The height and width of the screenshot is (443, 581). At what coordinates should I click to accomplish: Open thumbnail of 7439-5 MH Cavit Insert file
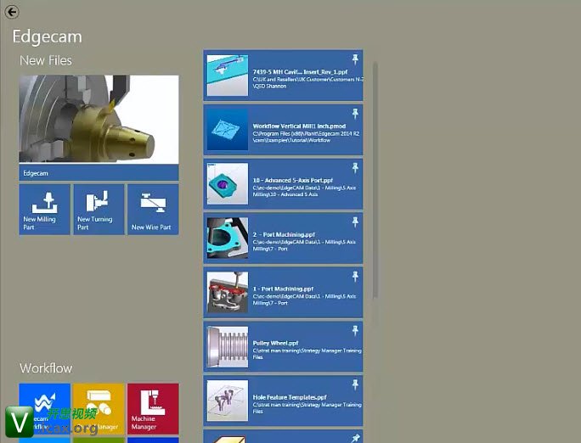(228, 76)
